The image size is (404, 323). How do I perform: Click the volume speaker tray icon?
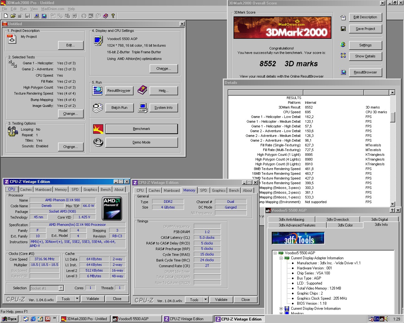click(387, 319)
